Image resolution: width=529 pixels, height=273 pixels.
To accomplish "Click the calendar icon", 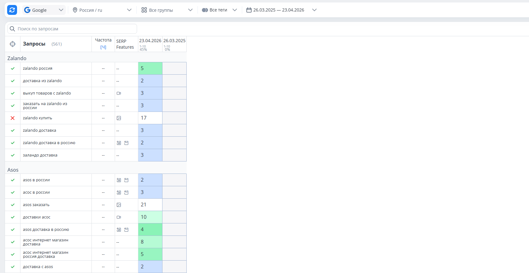I will [249, 10].
